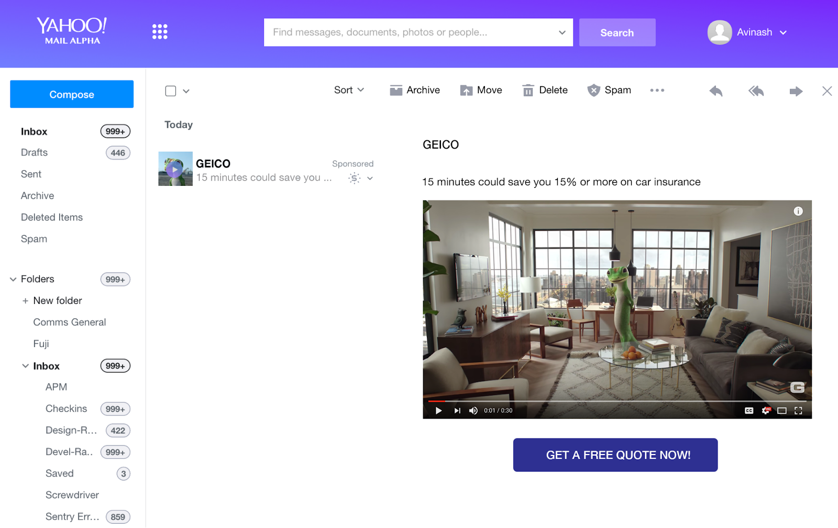Viewport: 838px width, 528px height.
Task: Forward the message with arrow icon
Action: 796,92
